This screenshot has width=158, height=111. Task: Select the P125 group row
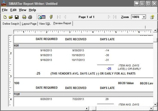coord(84,94)
